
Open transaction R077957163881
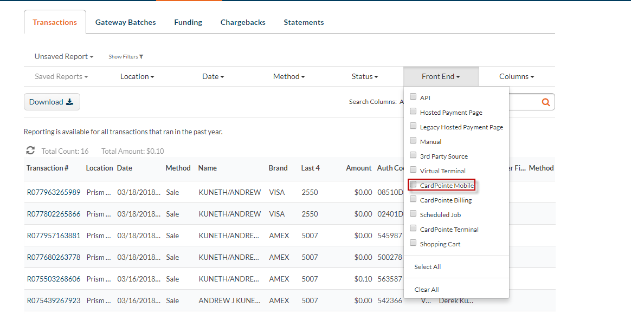(54, 235)
